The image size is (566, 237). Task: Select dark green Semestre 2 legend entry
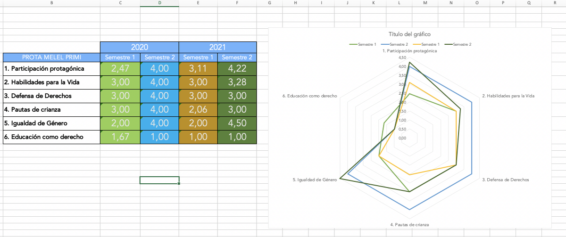458,44
